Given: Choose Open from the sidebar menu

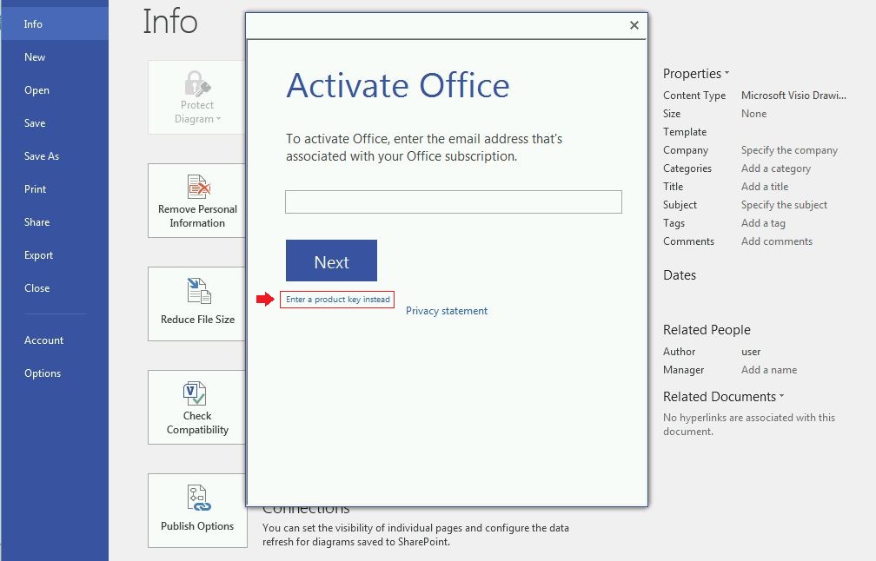Looking at the screenshot, I should 54,89.
